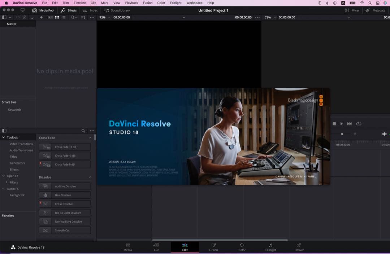The image size is (390, 254).
Task: Click the media pool search magnifier icon
Action: click(x=73, y=17)
